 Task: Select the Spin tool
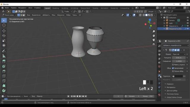point(4,90)
